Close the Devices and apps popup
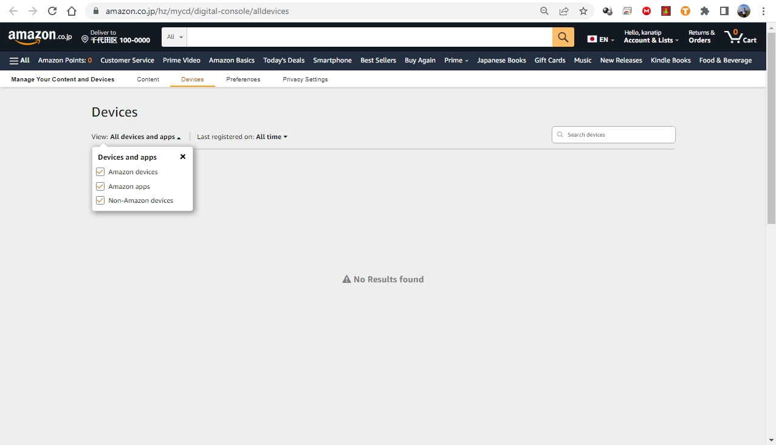The height and width of the screenshot is (445, 776). (183, 157)
